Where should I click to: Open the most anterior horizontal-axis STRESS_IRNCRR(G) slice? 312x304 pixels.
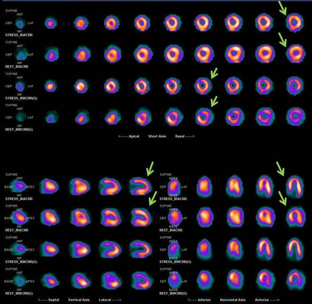point(295,249)
